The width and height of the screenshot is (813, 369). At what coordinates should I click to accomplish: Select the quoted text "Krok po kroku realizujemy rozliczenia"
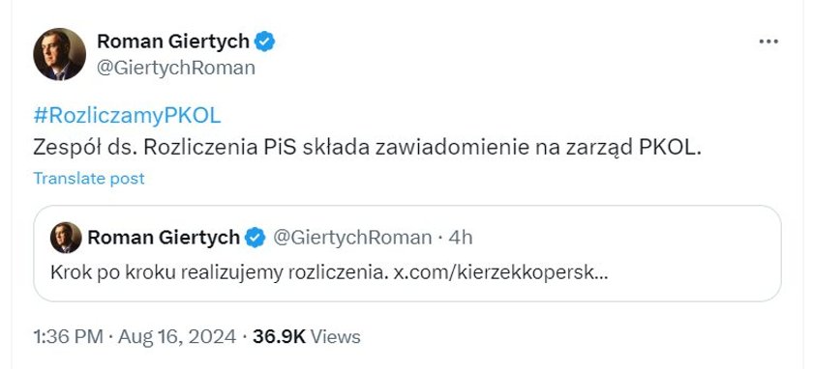(x=220, y=272)
